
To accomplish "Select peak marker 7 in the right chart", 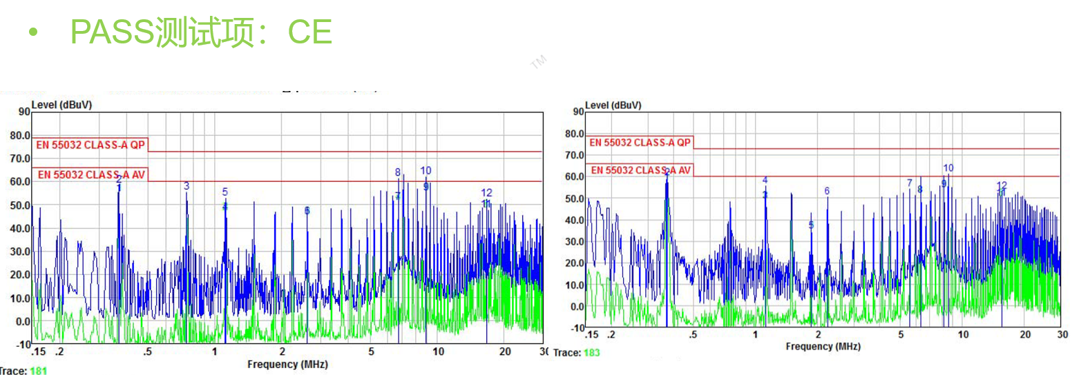I will pos(910,183).
